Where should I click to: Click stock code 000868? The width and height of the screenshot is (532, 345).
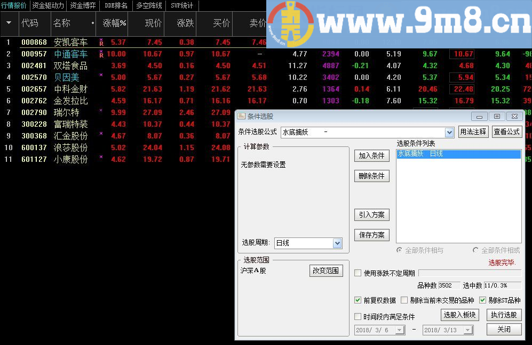click(x=34, y=42)
